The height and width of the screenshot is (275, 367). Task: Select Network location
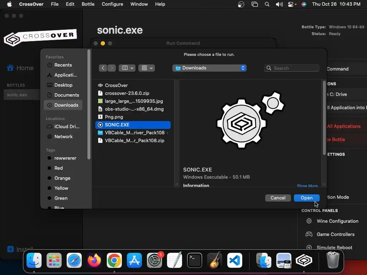[x=63, y=136]
